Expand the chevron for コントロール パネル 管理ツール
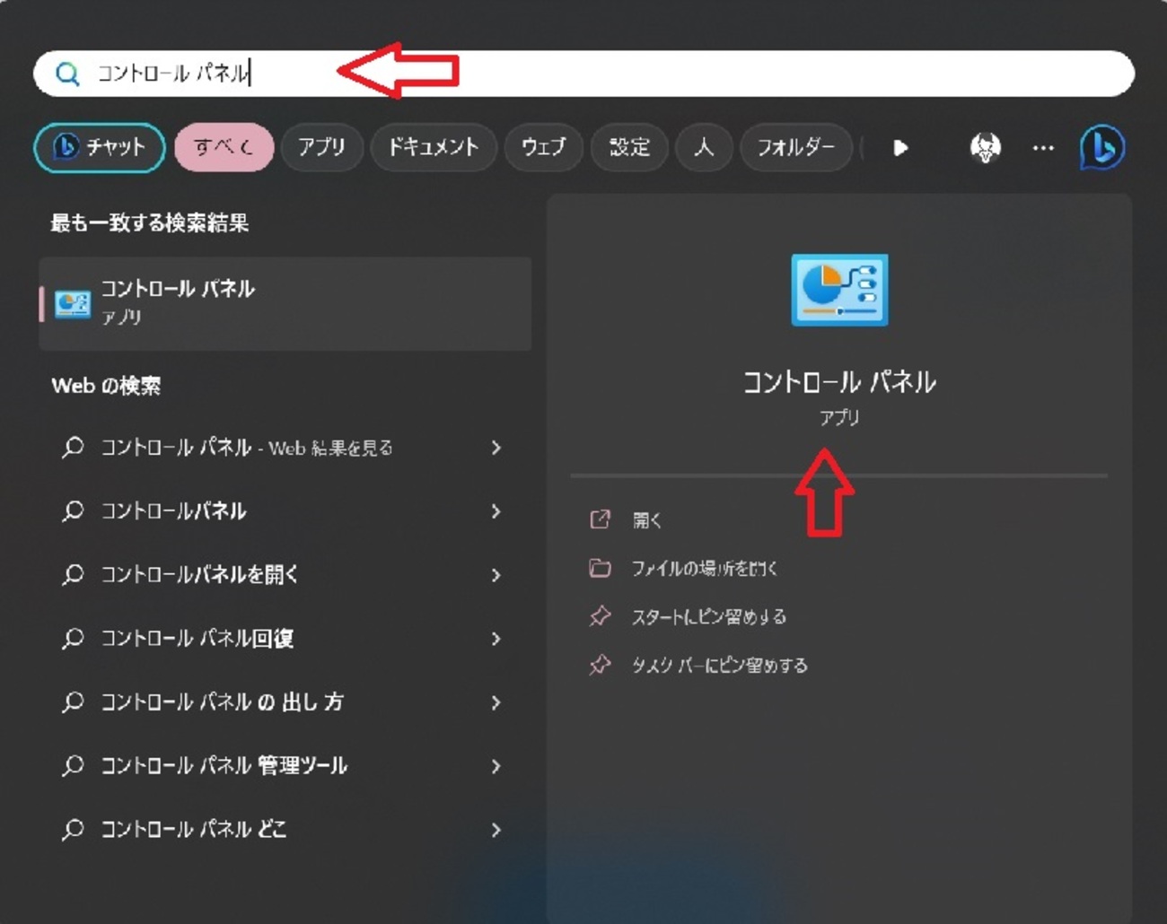The width and height of the screenshot is (1167, 924). click(x=496, y=766)
